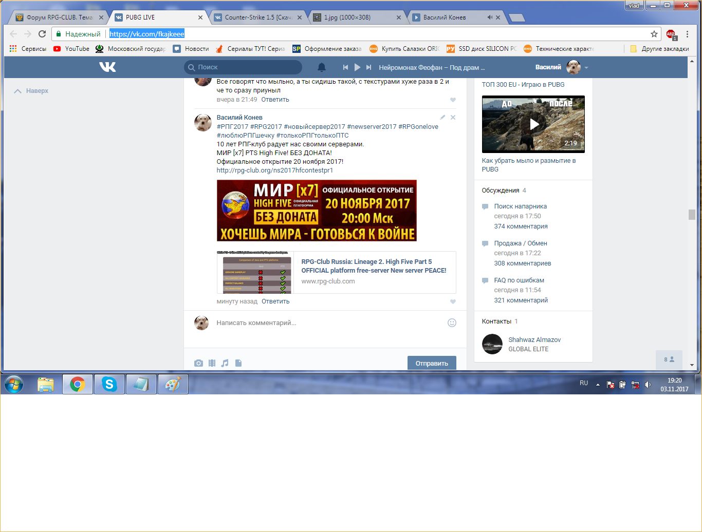Viewport: 702px width, 532px height.
Task: Play the PUBG До/После video thumbnail
Action: (x=533, y=124)
